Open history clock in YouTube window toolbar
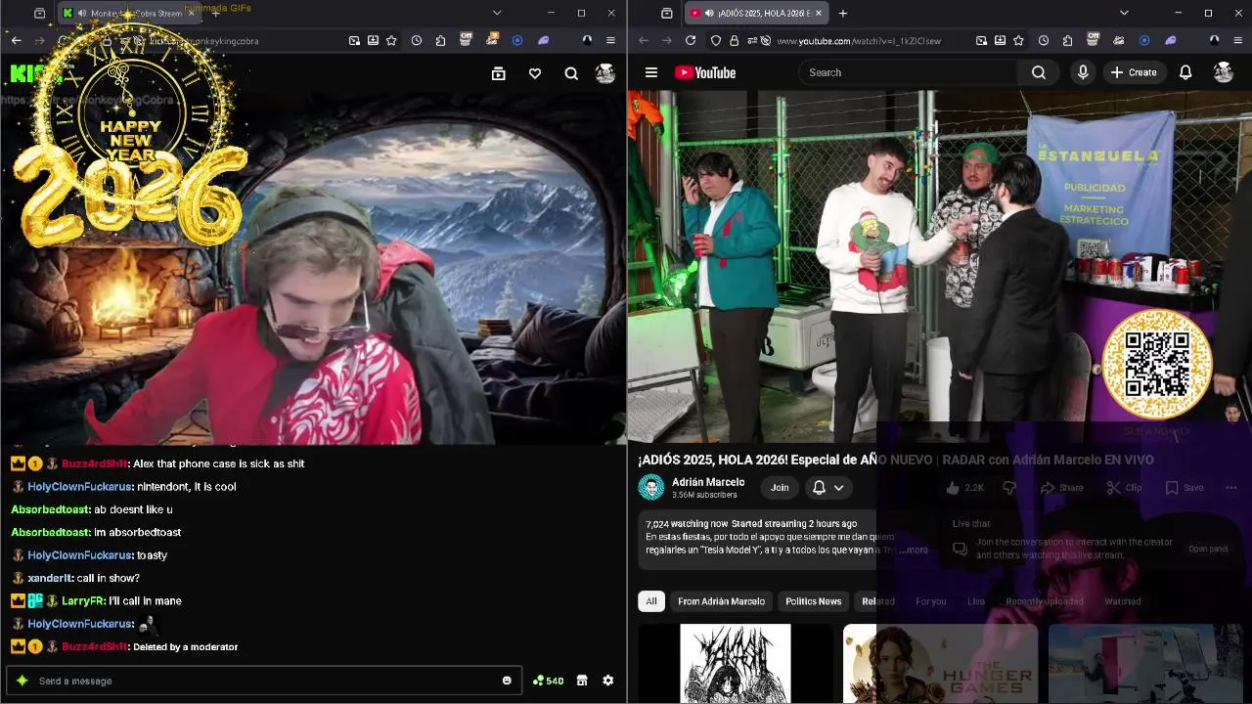1252x704 pixels. point(1044,41)
